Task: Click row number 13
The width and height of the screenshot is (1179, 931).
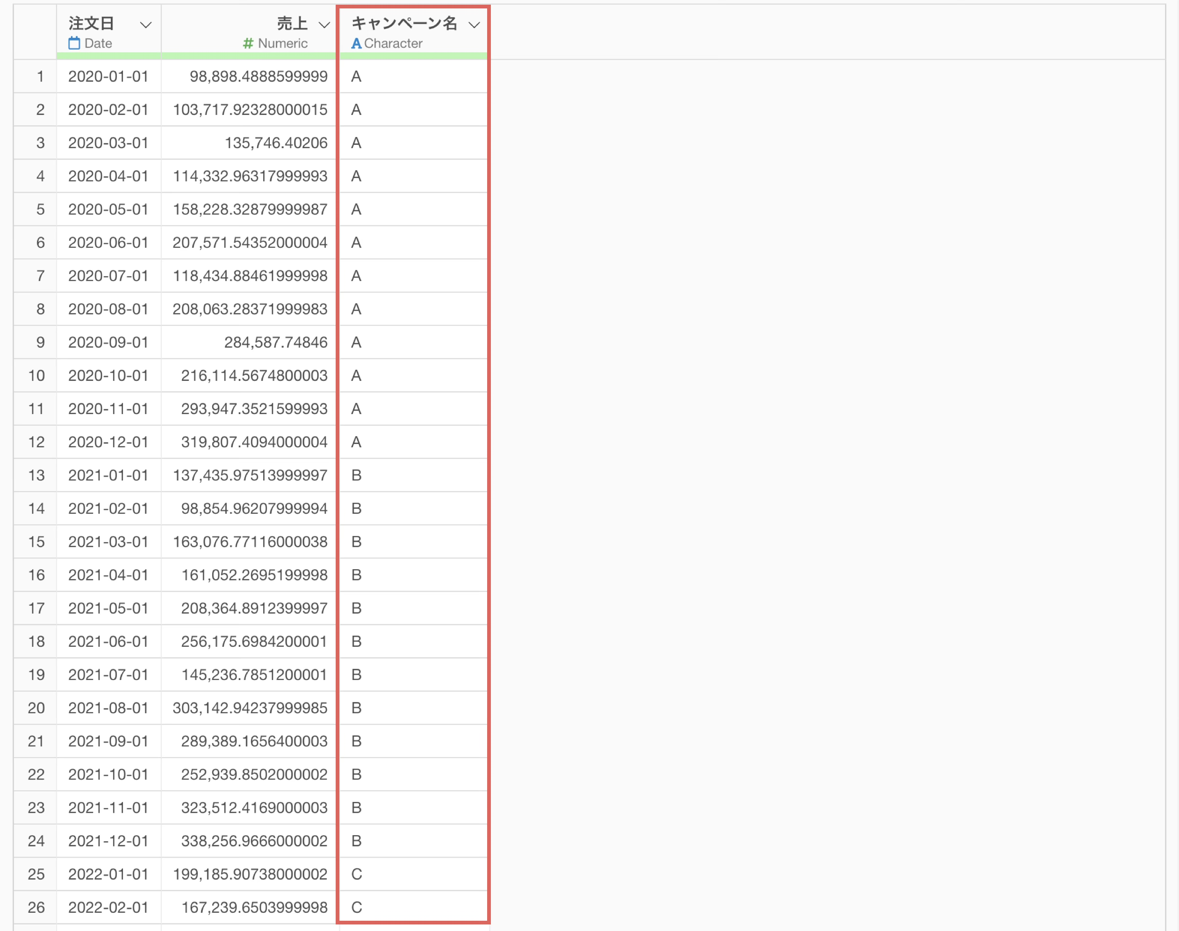Action: (x=36, y=475)
